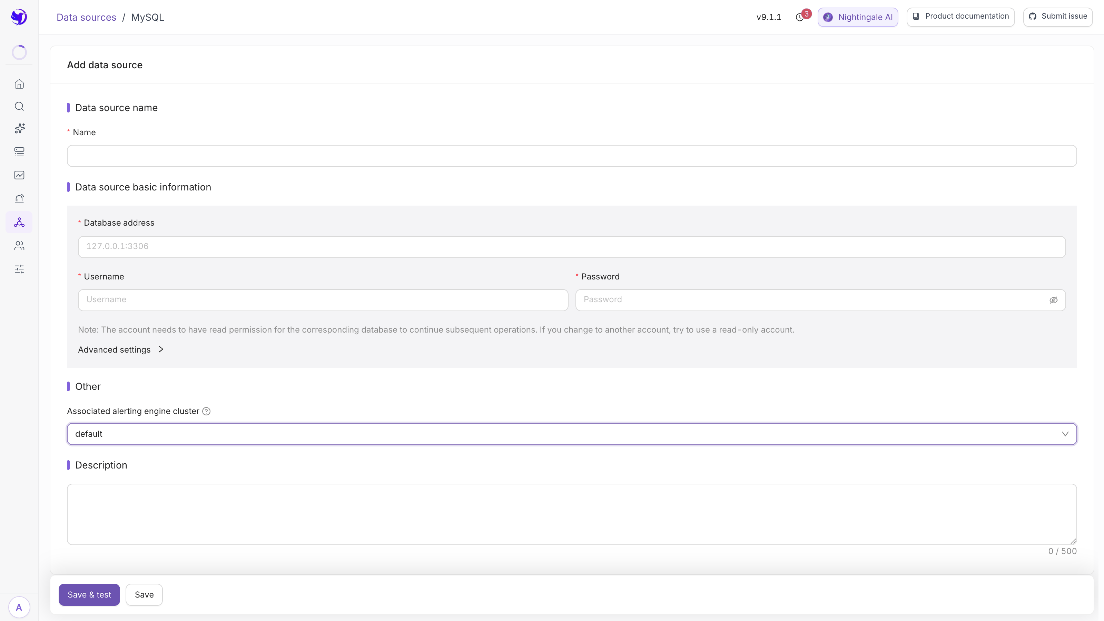
Task: Open the alerting engine cluster dropdown
Action: point(572,434)
